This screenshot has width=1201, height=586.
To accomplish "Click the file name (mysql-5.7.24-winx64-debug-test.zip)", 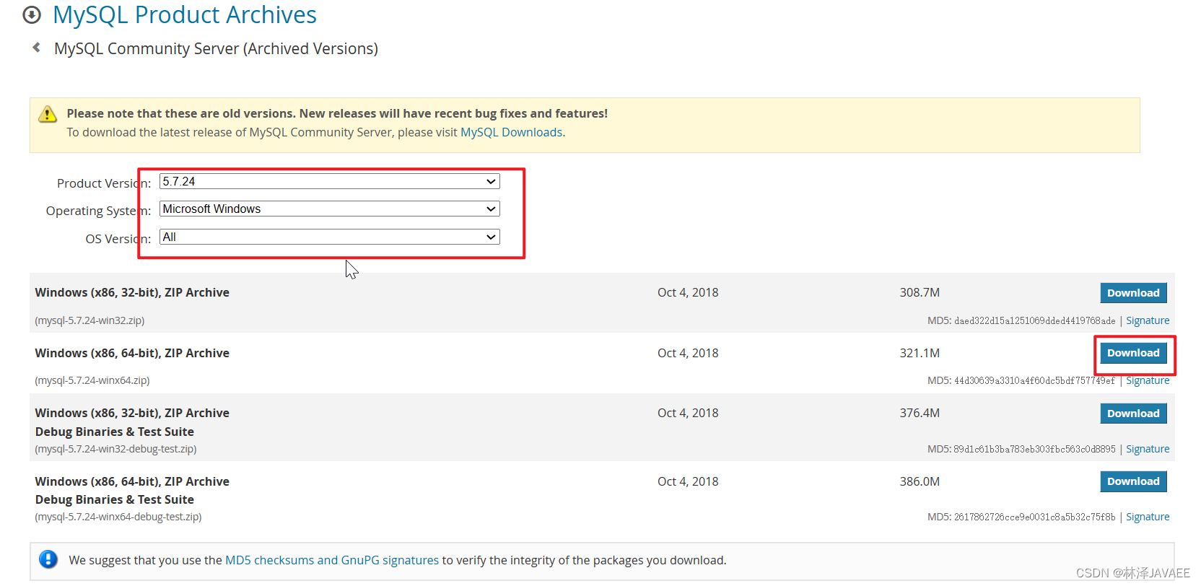I will point(118,517).
